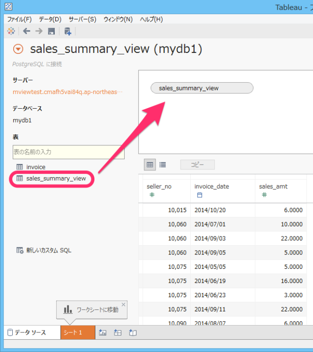The height and width of the screenshot is (352, 313).
Task: Change sales_amt number data type icon
Action: point(265,195)
